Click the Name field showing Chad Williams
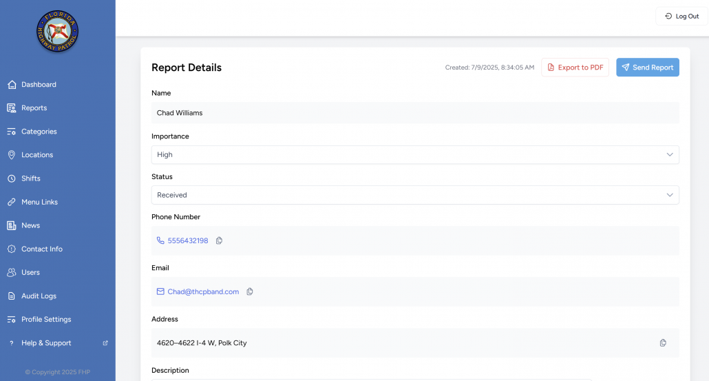Image resolution: width=709 pixels, height=381 pixels. [414, 113]
